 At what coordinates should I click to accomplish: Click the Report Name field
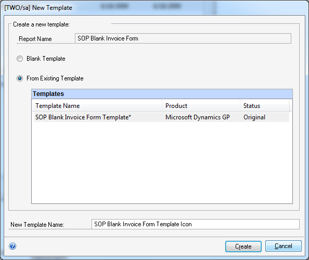point(183,38)
